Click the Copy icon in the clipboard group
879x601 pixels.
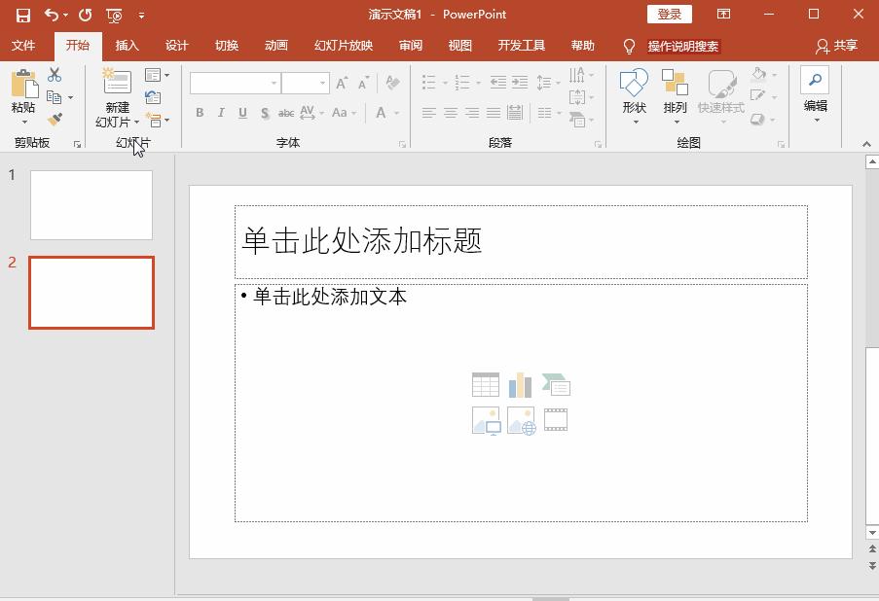click(x=55, y=96)
